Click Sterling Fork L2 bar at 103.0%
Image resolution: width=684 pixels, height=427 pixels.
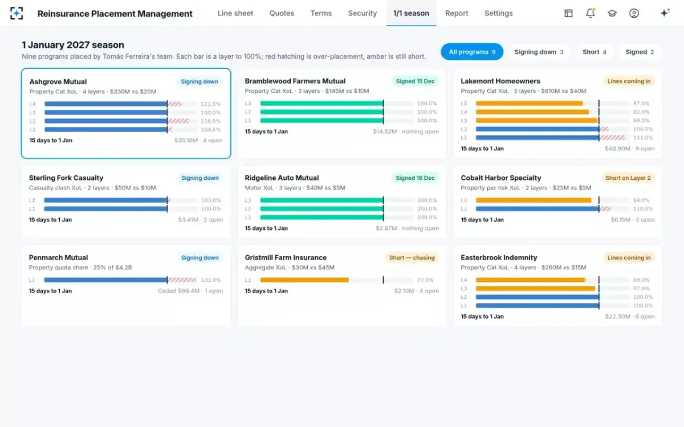[121, 200]
